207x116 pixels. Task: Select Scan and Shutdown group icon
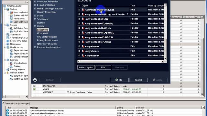(x=11, y=22)
